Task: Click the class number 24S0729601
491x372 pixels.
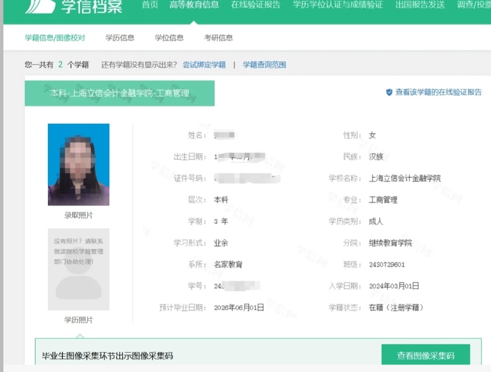Action: pyautogui.click(x=387, y=265)
